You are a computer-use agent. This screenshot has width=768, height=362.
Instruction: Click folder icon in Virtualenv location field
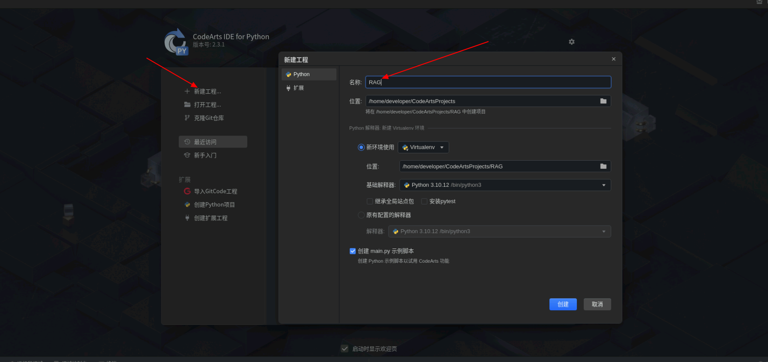603,166
